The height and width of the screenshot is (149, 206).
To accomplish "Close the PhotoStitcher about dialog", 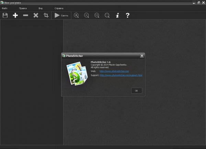I will click(142, 56).
